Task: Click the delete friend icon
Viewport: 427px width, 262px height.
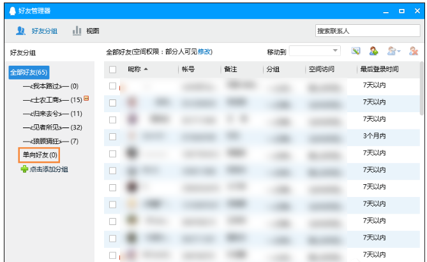Action: 414,51
